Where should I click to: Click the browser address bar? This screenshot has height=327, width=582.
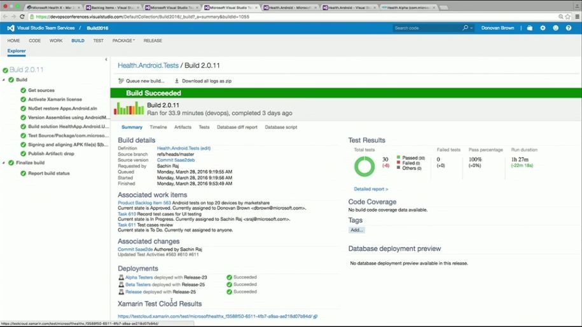(293, 17)
